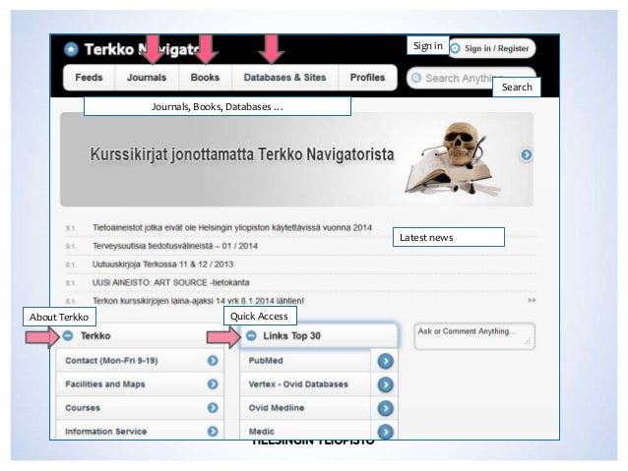Open Terveysuutisia tiedotusvälineistä 01 / 2014
The width and height of the screenshot is (628, 471).
click(175, 246)
